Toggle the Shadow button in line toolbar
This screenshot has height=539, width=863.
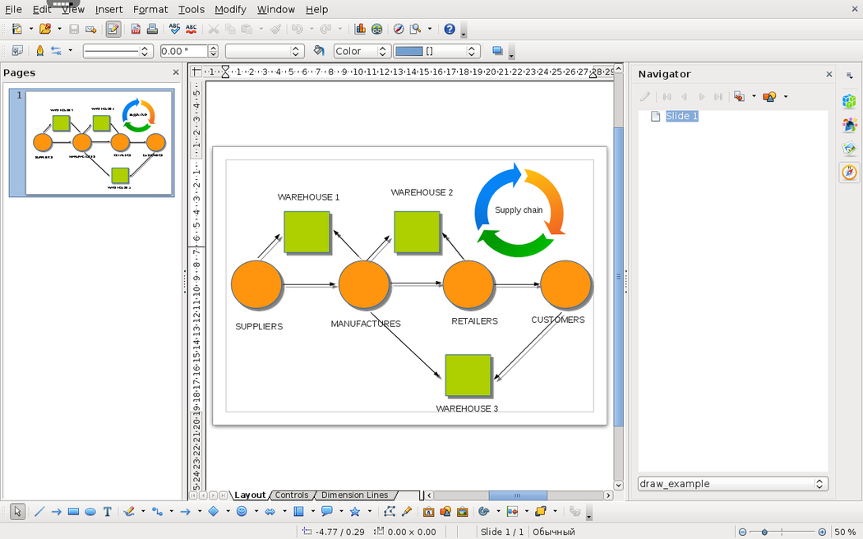pos(497,51)
